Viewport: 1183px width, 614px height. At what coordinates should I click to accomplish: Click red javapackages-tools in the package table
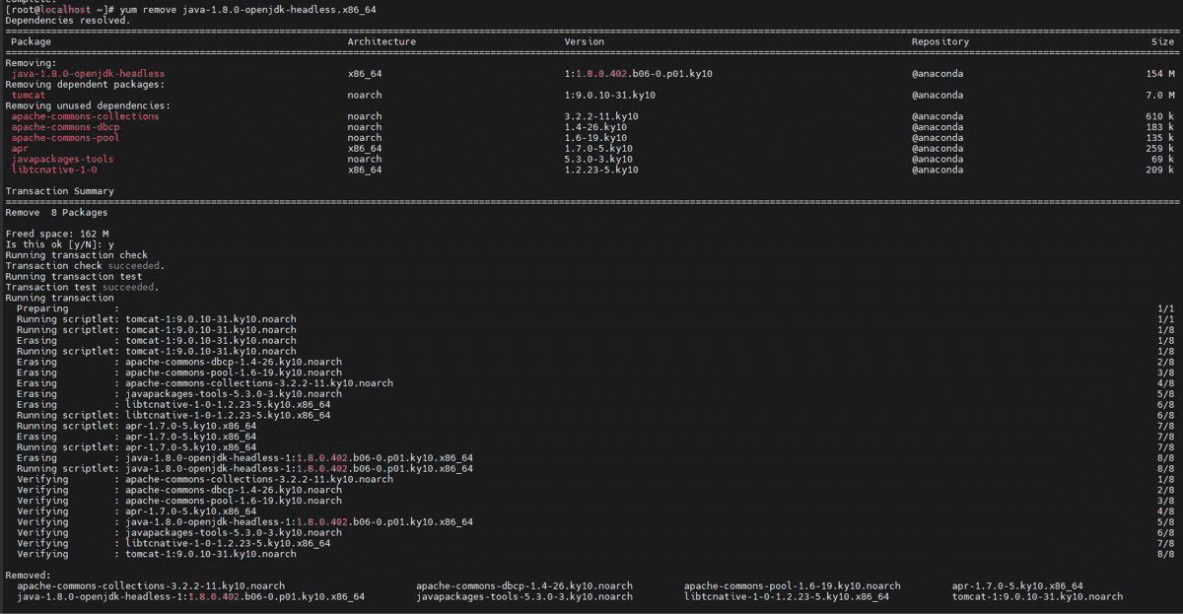pyautogui.click(x=62, y=159)
